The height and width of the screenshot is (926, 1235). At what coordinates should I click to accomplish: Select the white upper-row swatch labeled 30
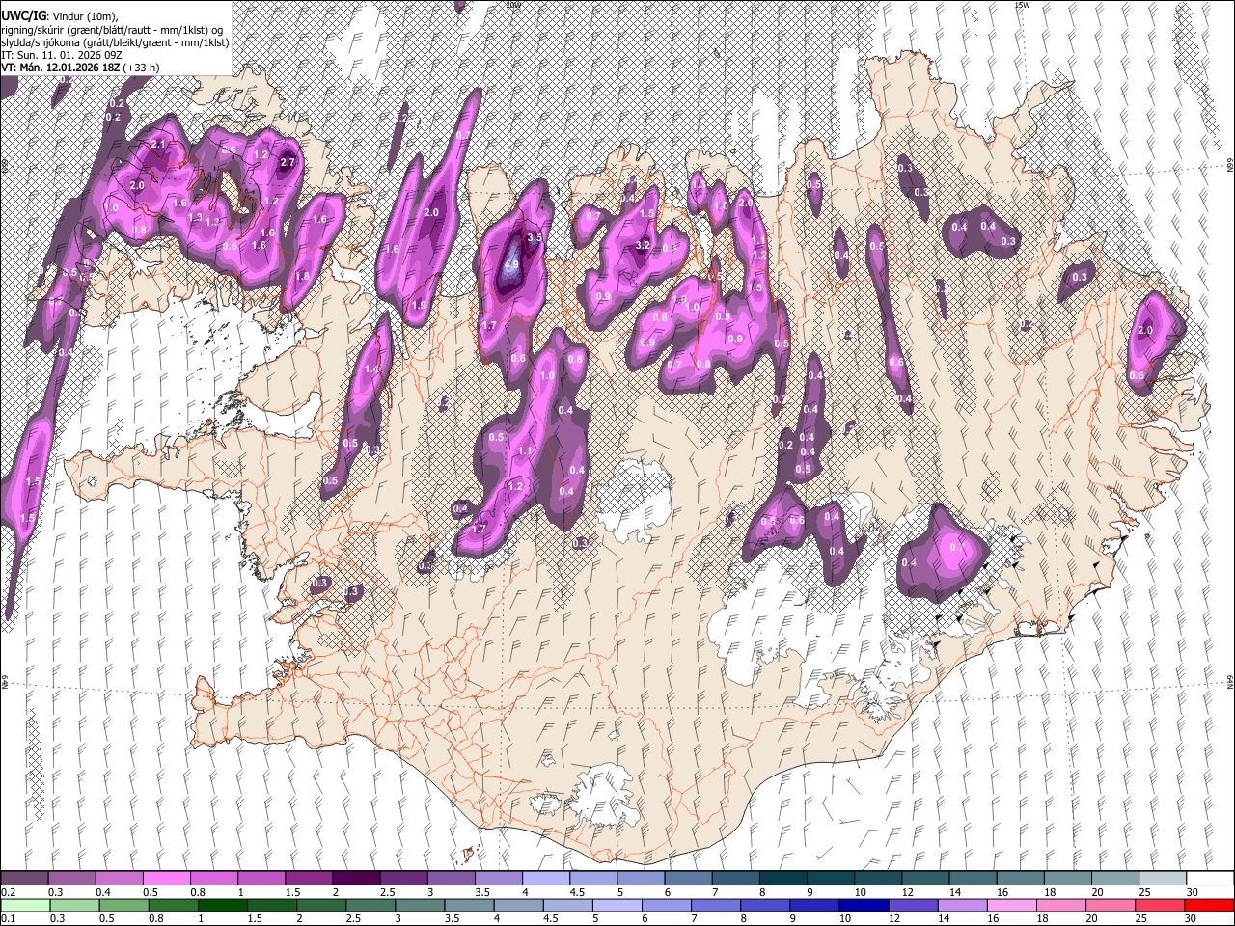click(1211, 879)
